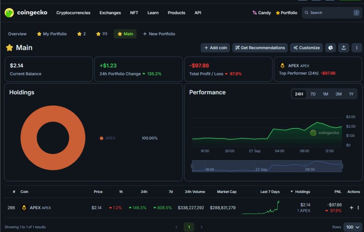
Task: Click the Add coin button
Action: 215,48
